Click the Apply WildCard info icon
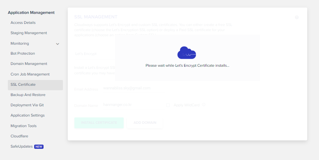 coord(204,104)
